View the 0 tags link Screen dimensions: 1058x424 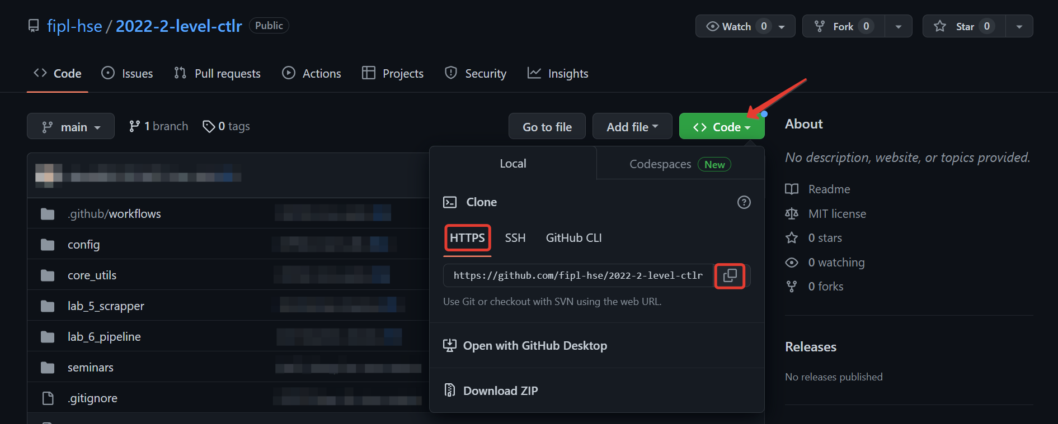226,126
